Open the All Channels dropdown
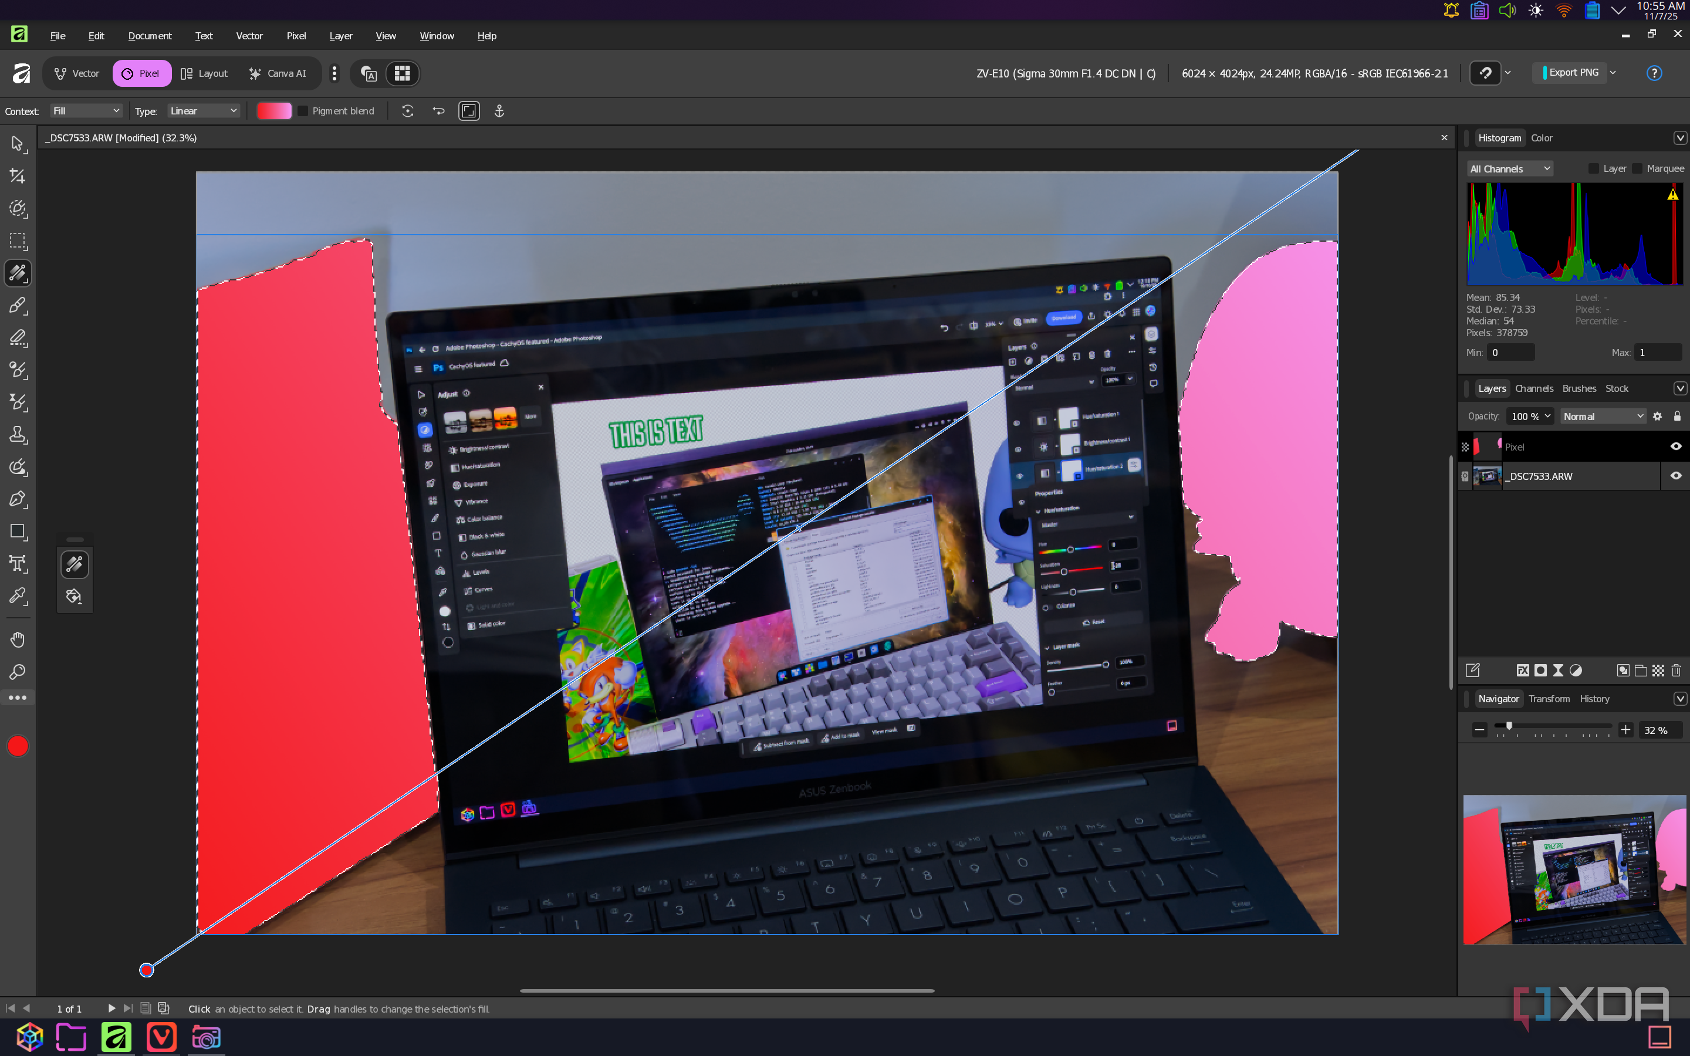Screen dimensions: 1690x1056 click(x=1509, y=169)
